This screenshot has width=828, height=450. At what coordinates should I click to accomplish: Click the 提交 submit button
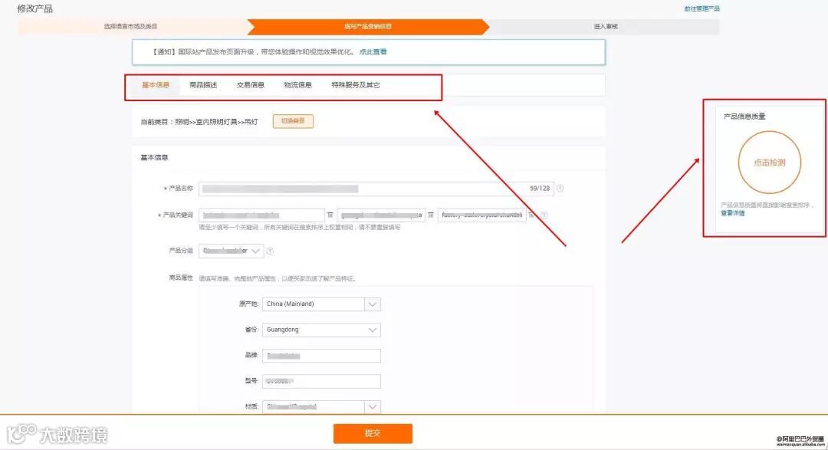(373, 432)
